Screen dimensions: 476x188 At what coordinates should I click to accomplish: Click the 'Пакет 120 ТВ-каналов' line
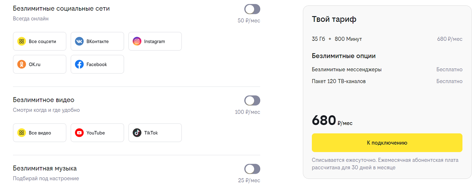point(339,81)
